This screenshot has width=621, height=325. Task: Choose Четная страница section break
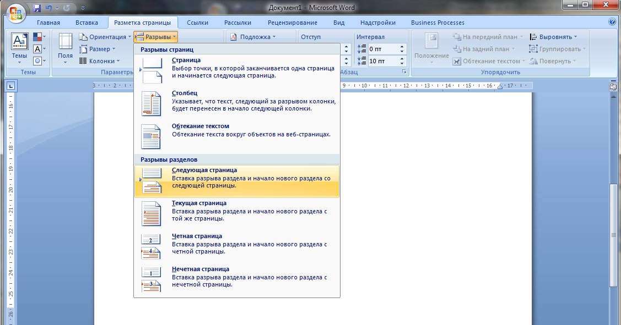click(x=237, y=247)
